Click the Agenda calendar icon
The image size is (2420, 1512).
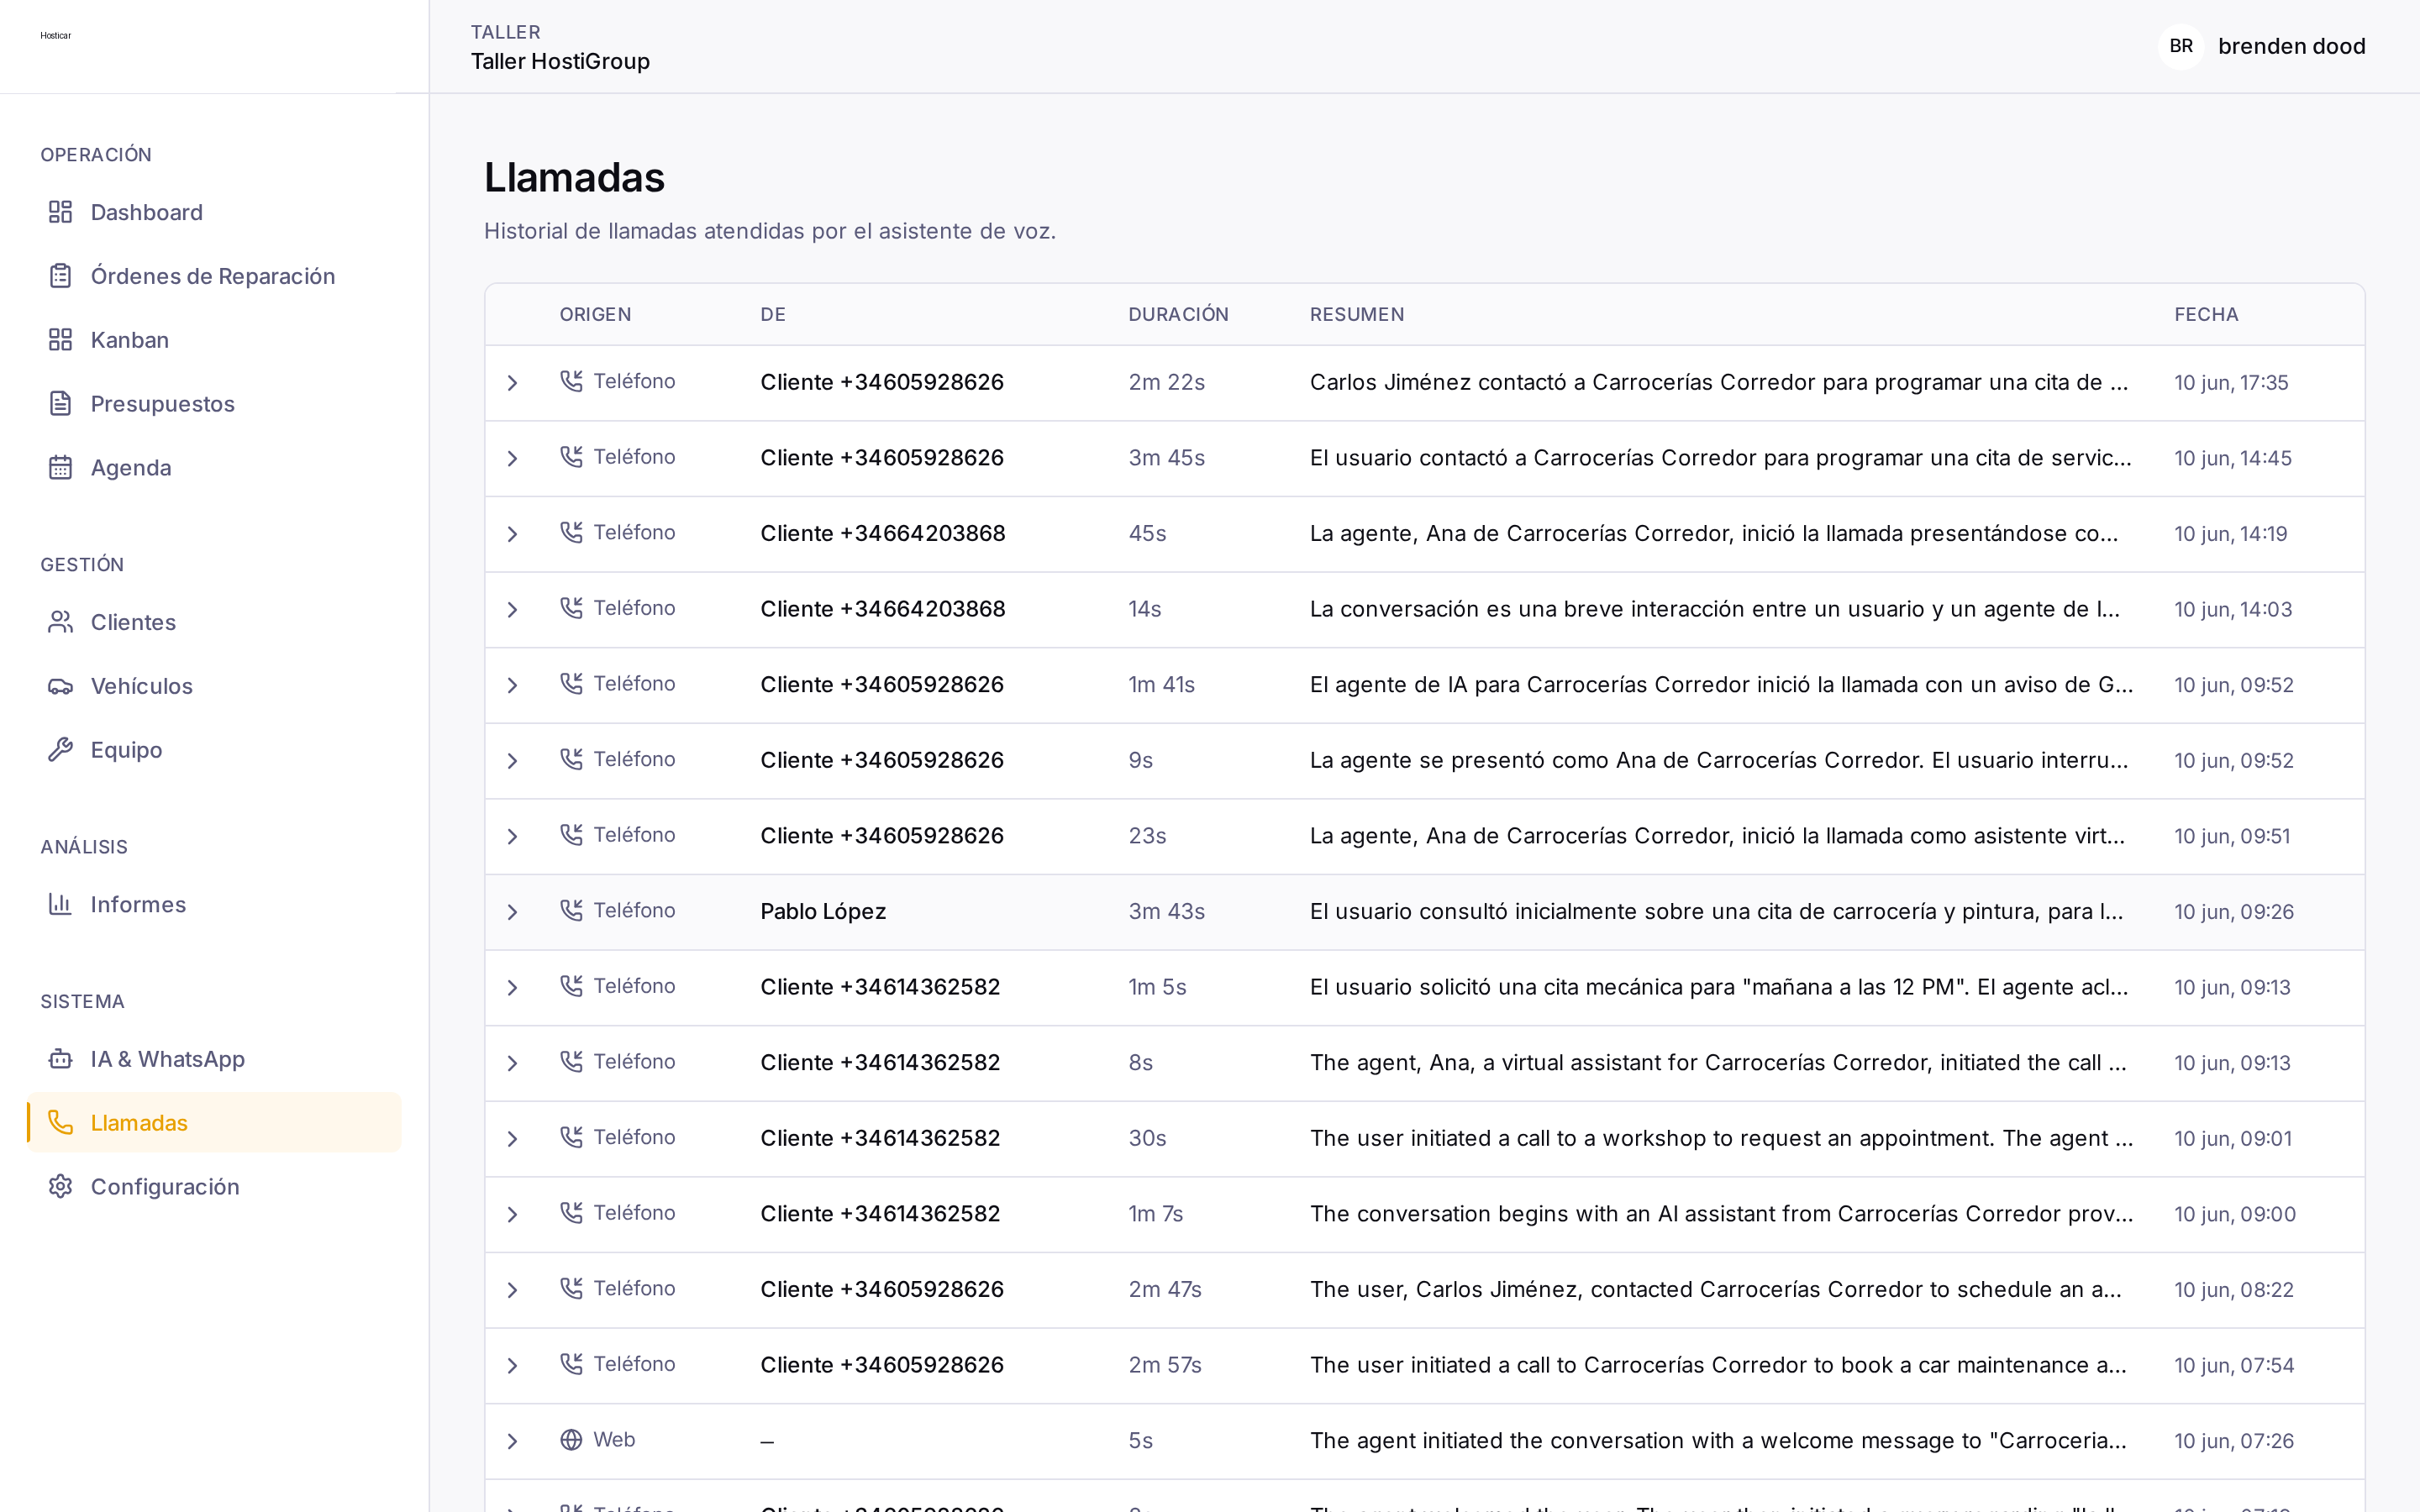click(x=60, y=468)
